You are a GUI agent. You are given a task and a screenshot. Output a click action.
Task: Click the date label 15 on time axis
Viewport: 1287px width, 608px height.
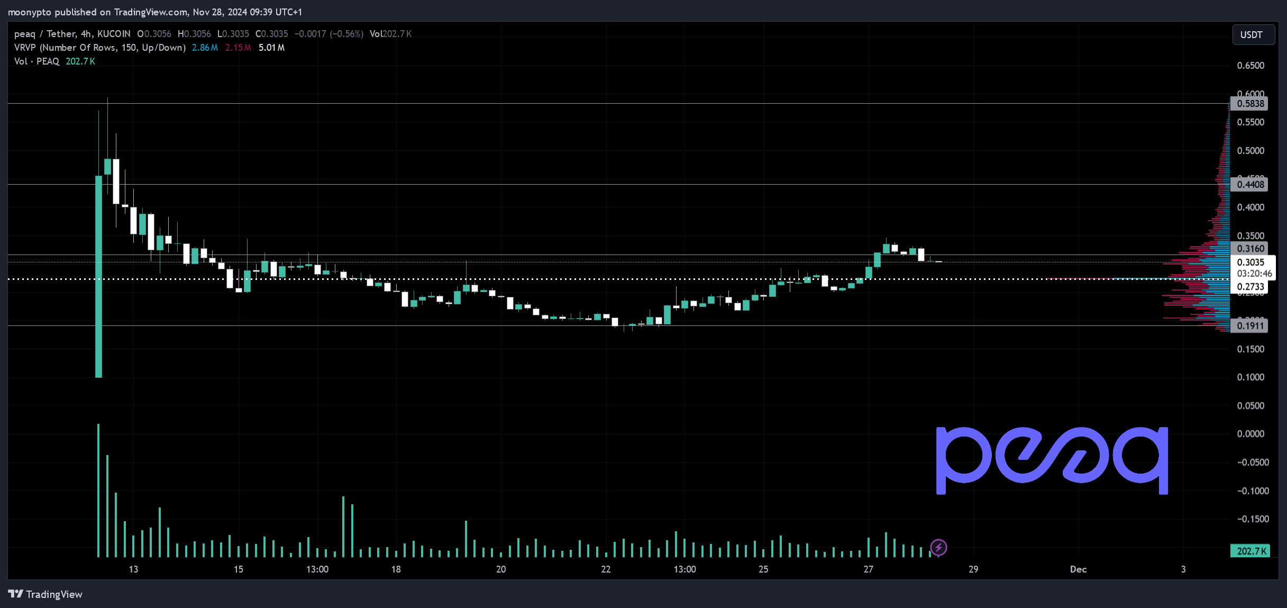click(x=239, y=569)
